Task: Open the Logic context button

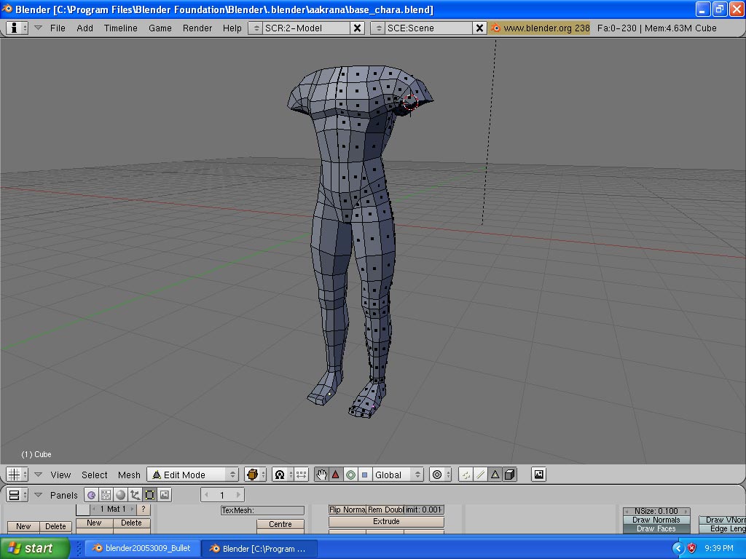Action: pos(91,495)
